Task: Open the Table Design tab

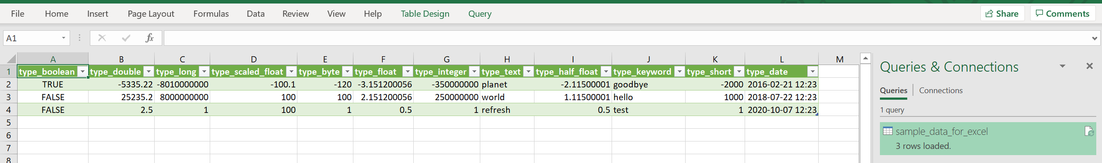Action: tap(425, 14)
